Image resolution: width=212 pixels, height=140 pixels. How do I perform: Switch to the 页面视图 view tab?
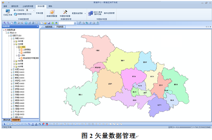click(60, 26)
